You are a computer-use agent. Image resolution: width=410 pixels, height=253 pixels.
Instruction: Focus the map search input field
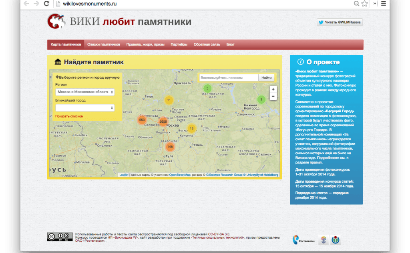point(229,78)
